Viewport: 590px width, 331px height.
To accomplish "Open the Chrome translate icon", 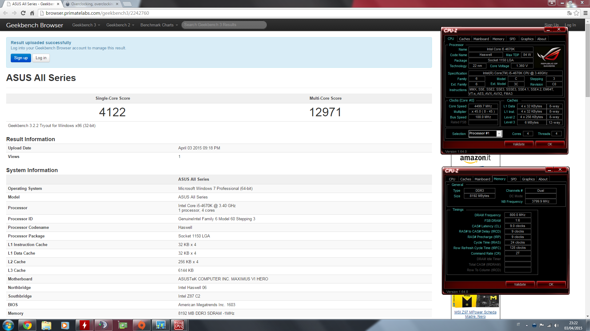I will [569, 13].
